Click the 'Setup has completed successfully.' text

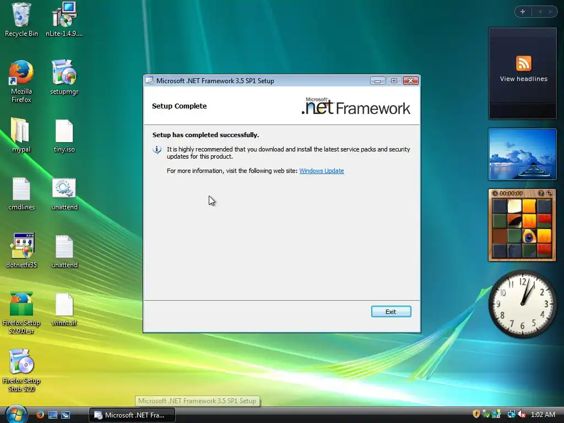coord(205,135)
